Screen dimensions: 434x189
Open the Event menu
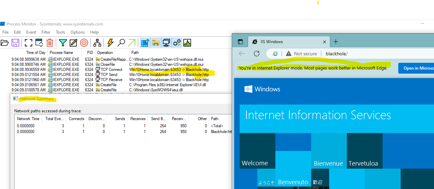[31, 32]
